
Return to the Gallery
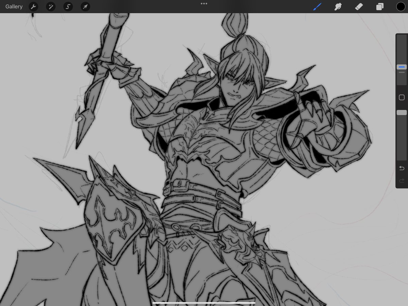(x=14, y=6)
